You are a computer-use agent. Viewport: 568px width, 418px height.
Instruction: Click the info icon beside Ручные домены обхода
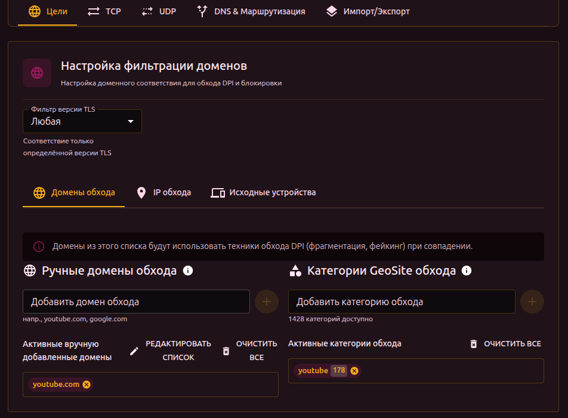point(188,271)
